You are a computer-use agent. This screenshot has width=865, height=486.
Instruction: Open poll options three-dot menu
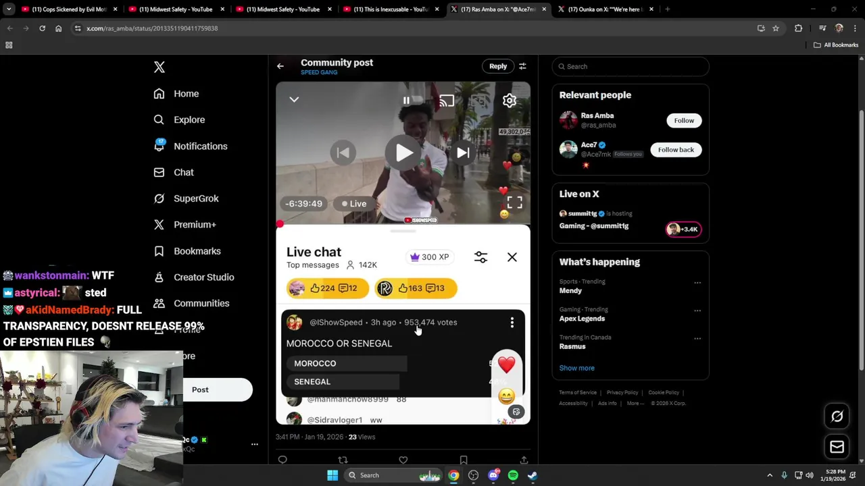click(512, 323)
